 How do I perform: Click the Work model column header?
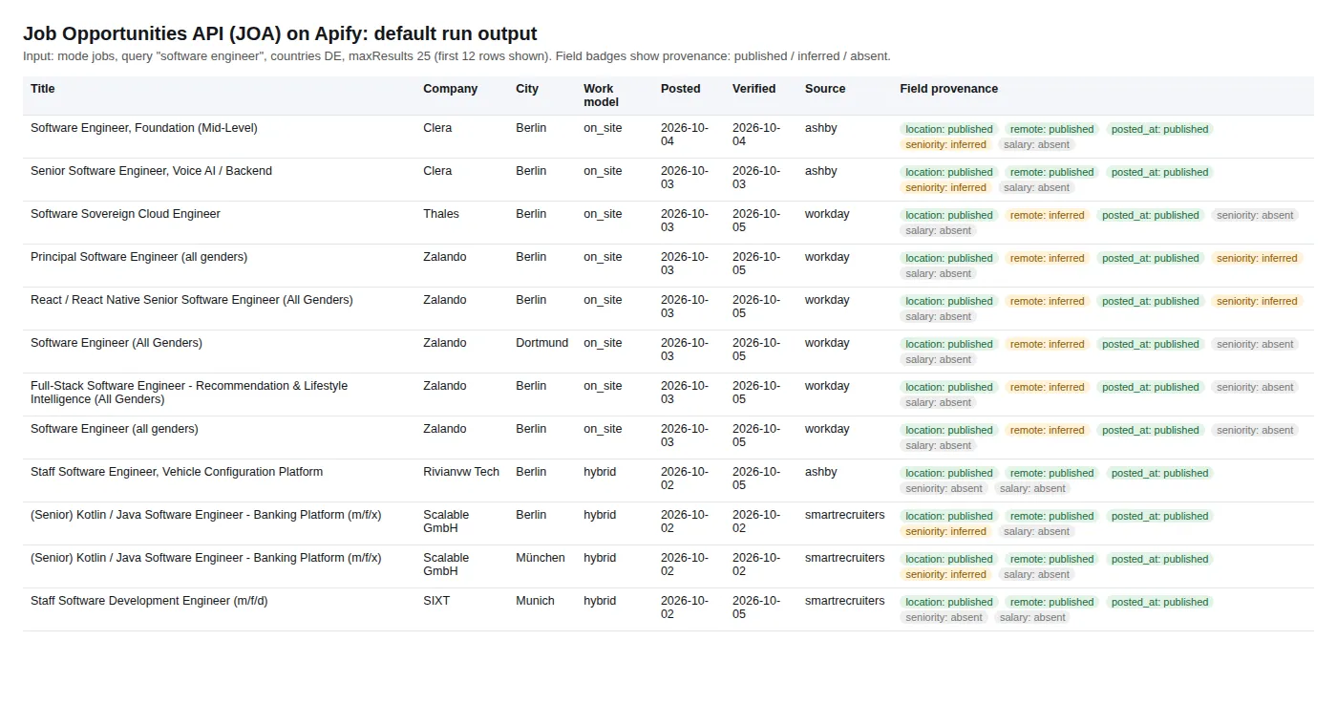tap(602, 96)
